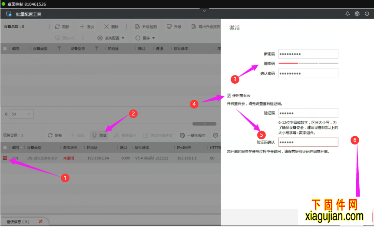The height and width of the screenshot is (227, 374).
Task: Click the 激活状态 column header
Action: 70,148
